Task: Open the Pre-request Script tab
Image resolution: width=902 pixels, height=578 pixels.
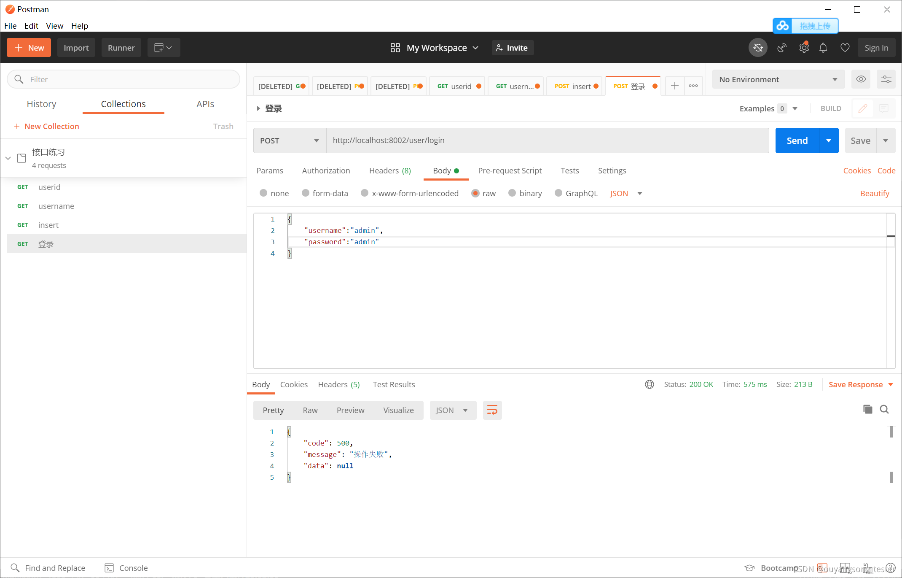Action: (x=510, y=170)
